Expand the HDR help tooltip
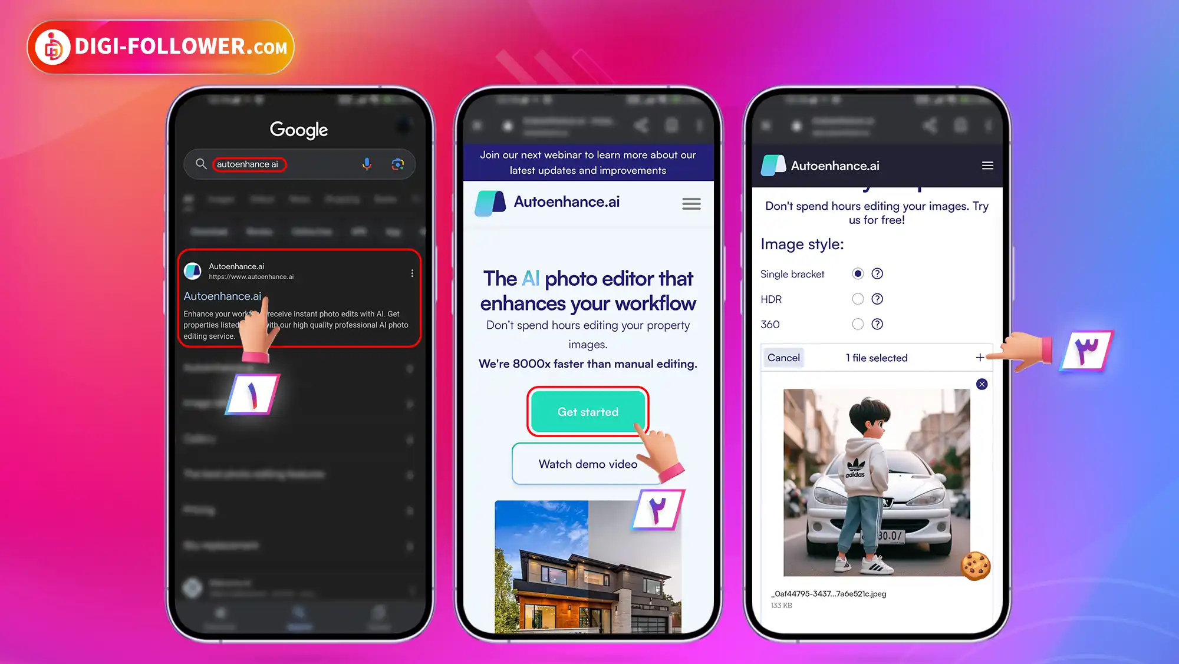This screenshot has height=664, width=1179. pos(878,299)
